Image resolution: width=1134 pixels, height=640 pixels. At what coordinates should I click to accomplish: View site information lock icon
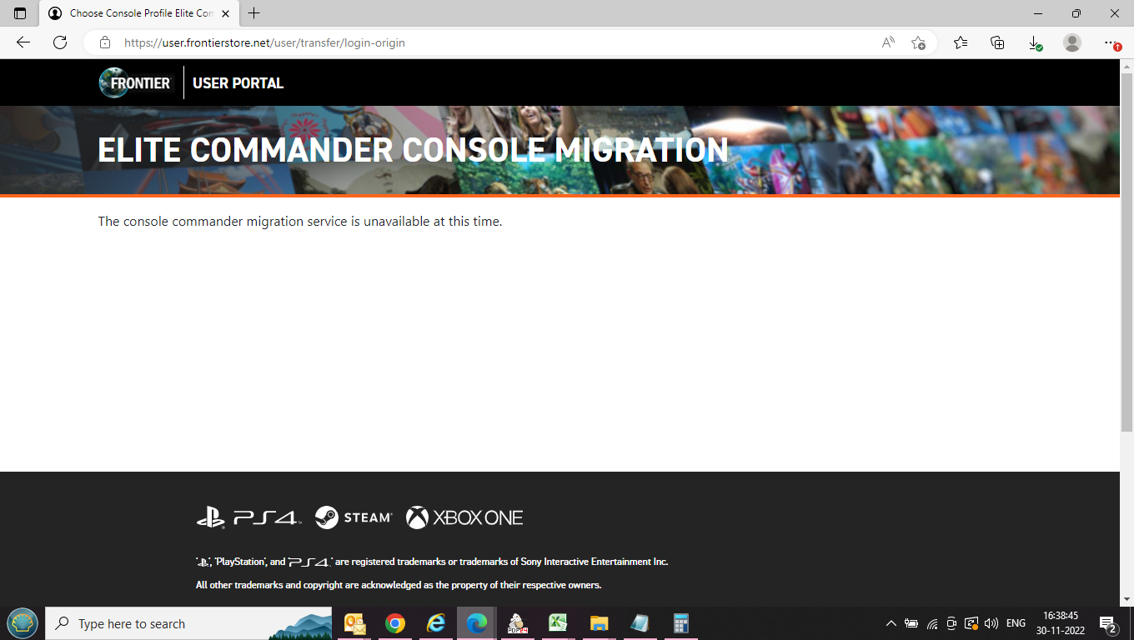[104, 42]
